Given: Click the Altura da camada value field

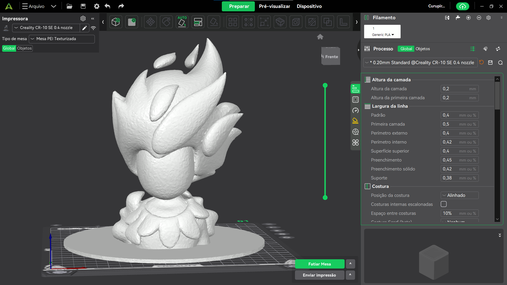Looking at the screenshot, I should click(x=459, y=89).
